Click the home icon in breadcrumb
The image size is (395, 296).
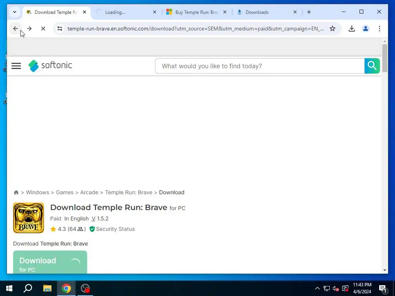click(16, 193)
